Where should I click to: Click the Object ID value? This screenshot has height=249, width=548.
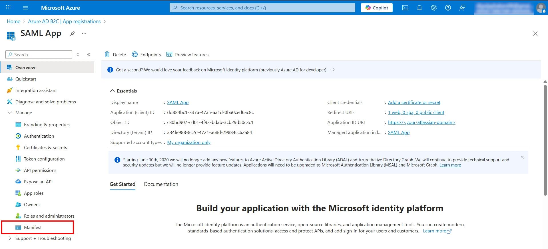pyautogui.click(x=210, y=122)
